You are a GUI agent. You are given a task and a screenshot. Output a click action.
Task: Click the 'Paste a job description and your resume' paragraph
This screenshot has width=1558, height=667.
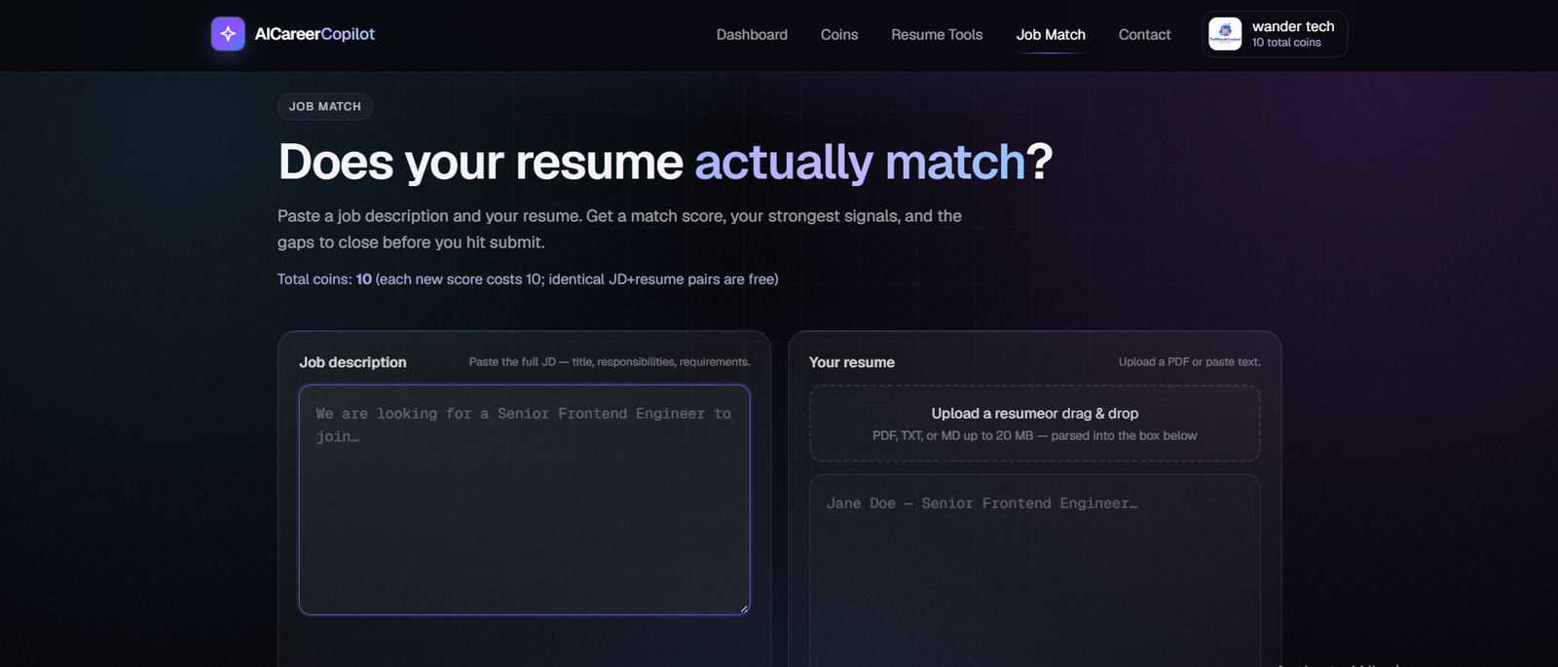[x=619, y=229]
